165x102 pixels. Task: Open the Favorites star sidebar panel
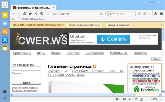point(5,15)
